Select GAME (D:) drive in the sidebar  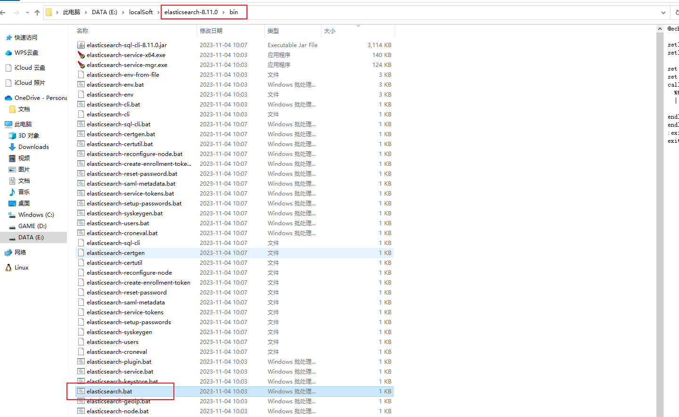[x=33, y=226]
